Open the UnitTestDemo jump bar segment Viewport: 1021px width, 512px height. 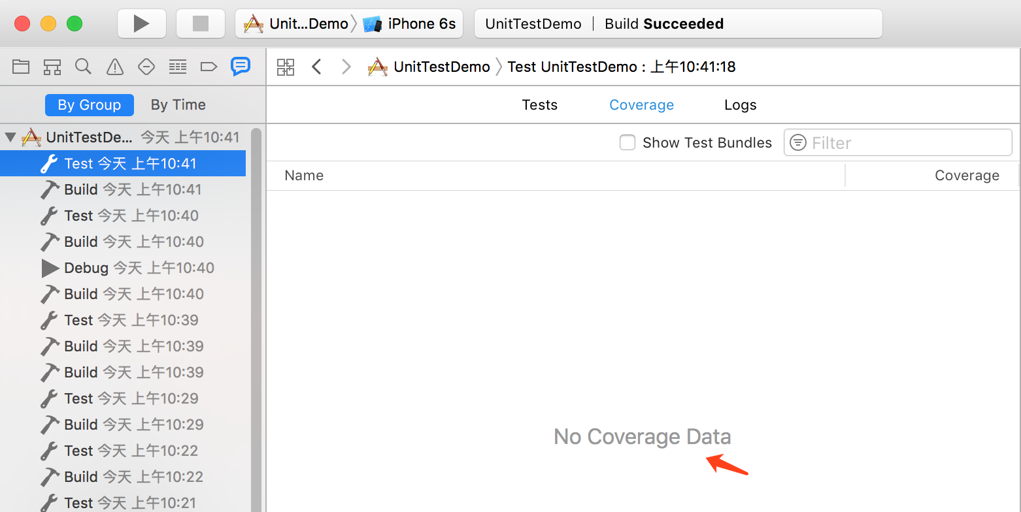pos(429,67)
